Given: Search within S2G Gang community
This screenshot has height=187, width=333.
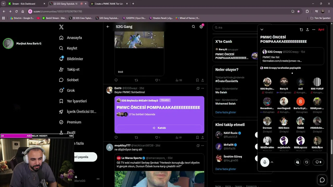Looking at the screenshot, I should pyautogui.click(x=193, y=26).
